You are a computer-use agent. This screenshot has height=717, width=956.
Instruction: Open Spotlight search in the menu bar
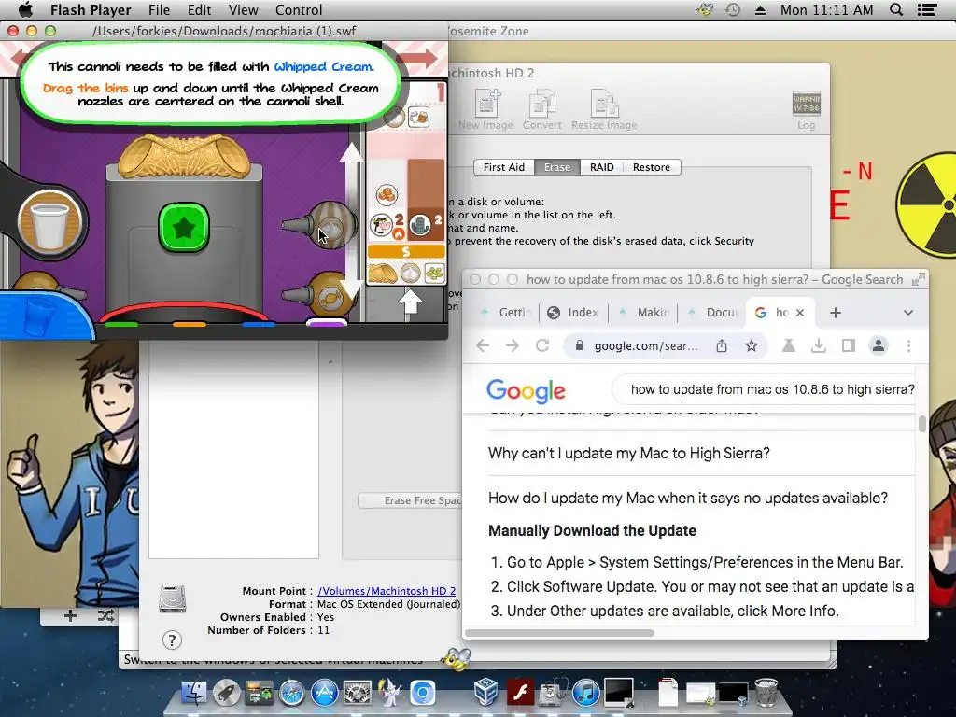896,9
